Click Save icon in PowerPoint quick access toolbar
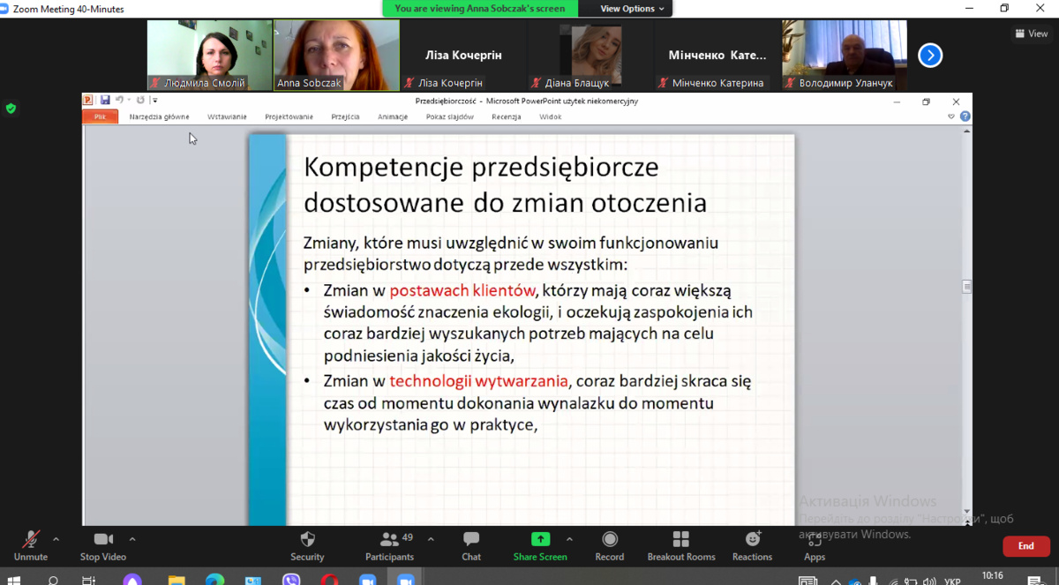 (105, 101)
